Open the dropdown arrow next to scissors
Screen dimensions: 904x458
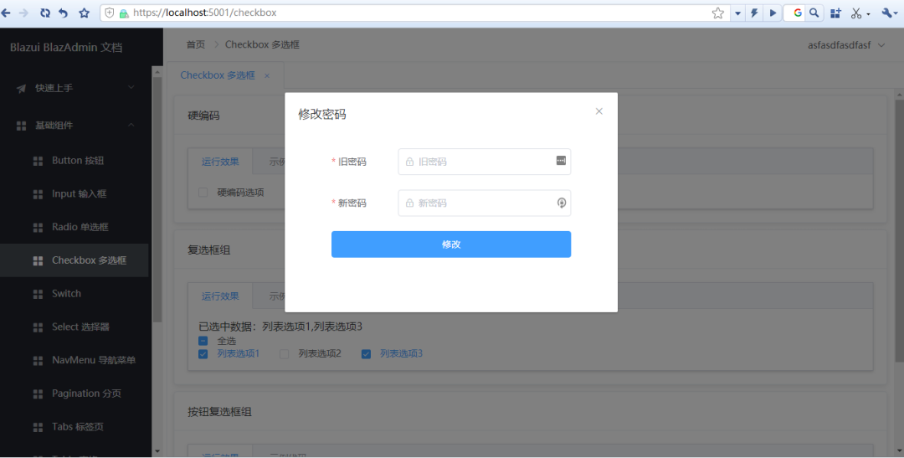pos(868,14)
